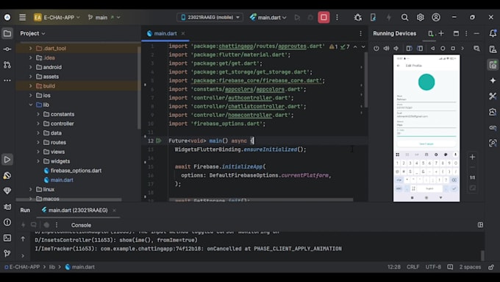Select the device tab icon in Running Devices
Screen dimensions: 500x282
tap(430, 34)
